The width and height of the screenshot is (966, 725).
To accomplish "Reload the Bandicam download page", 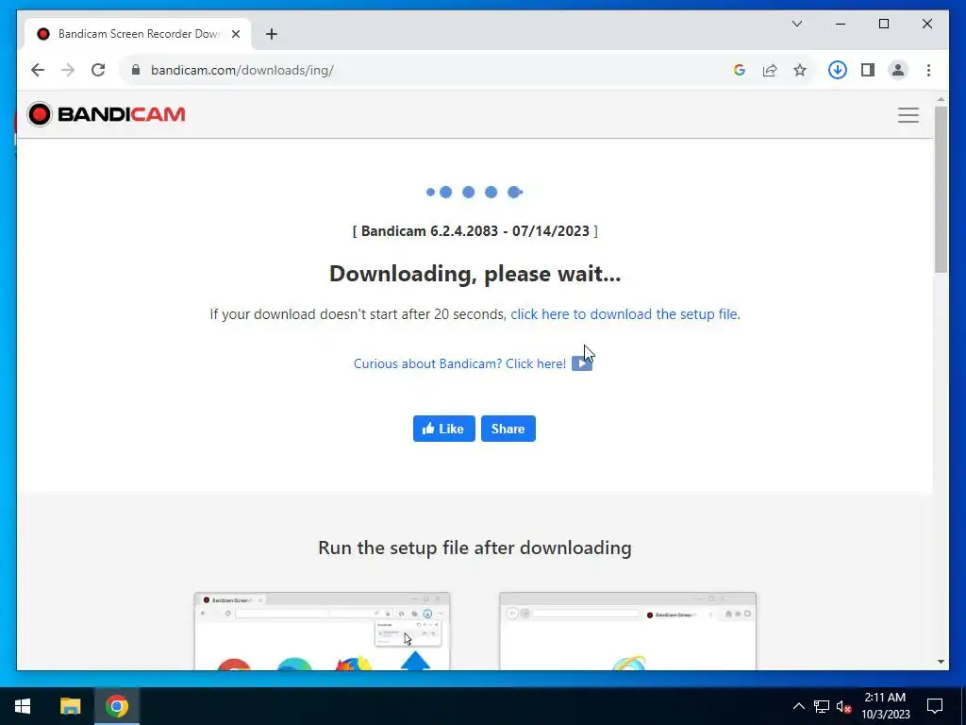I will coord(98,70).
